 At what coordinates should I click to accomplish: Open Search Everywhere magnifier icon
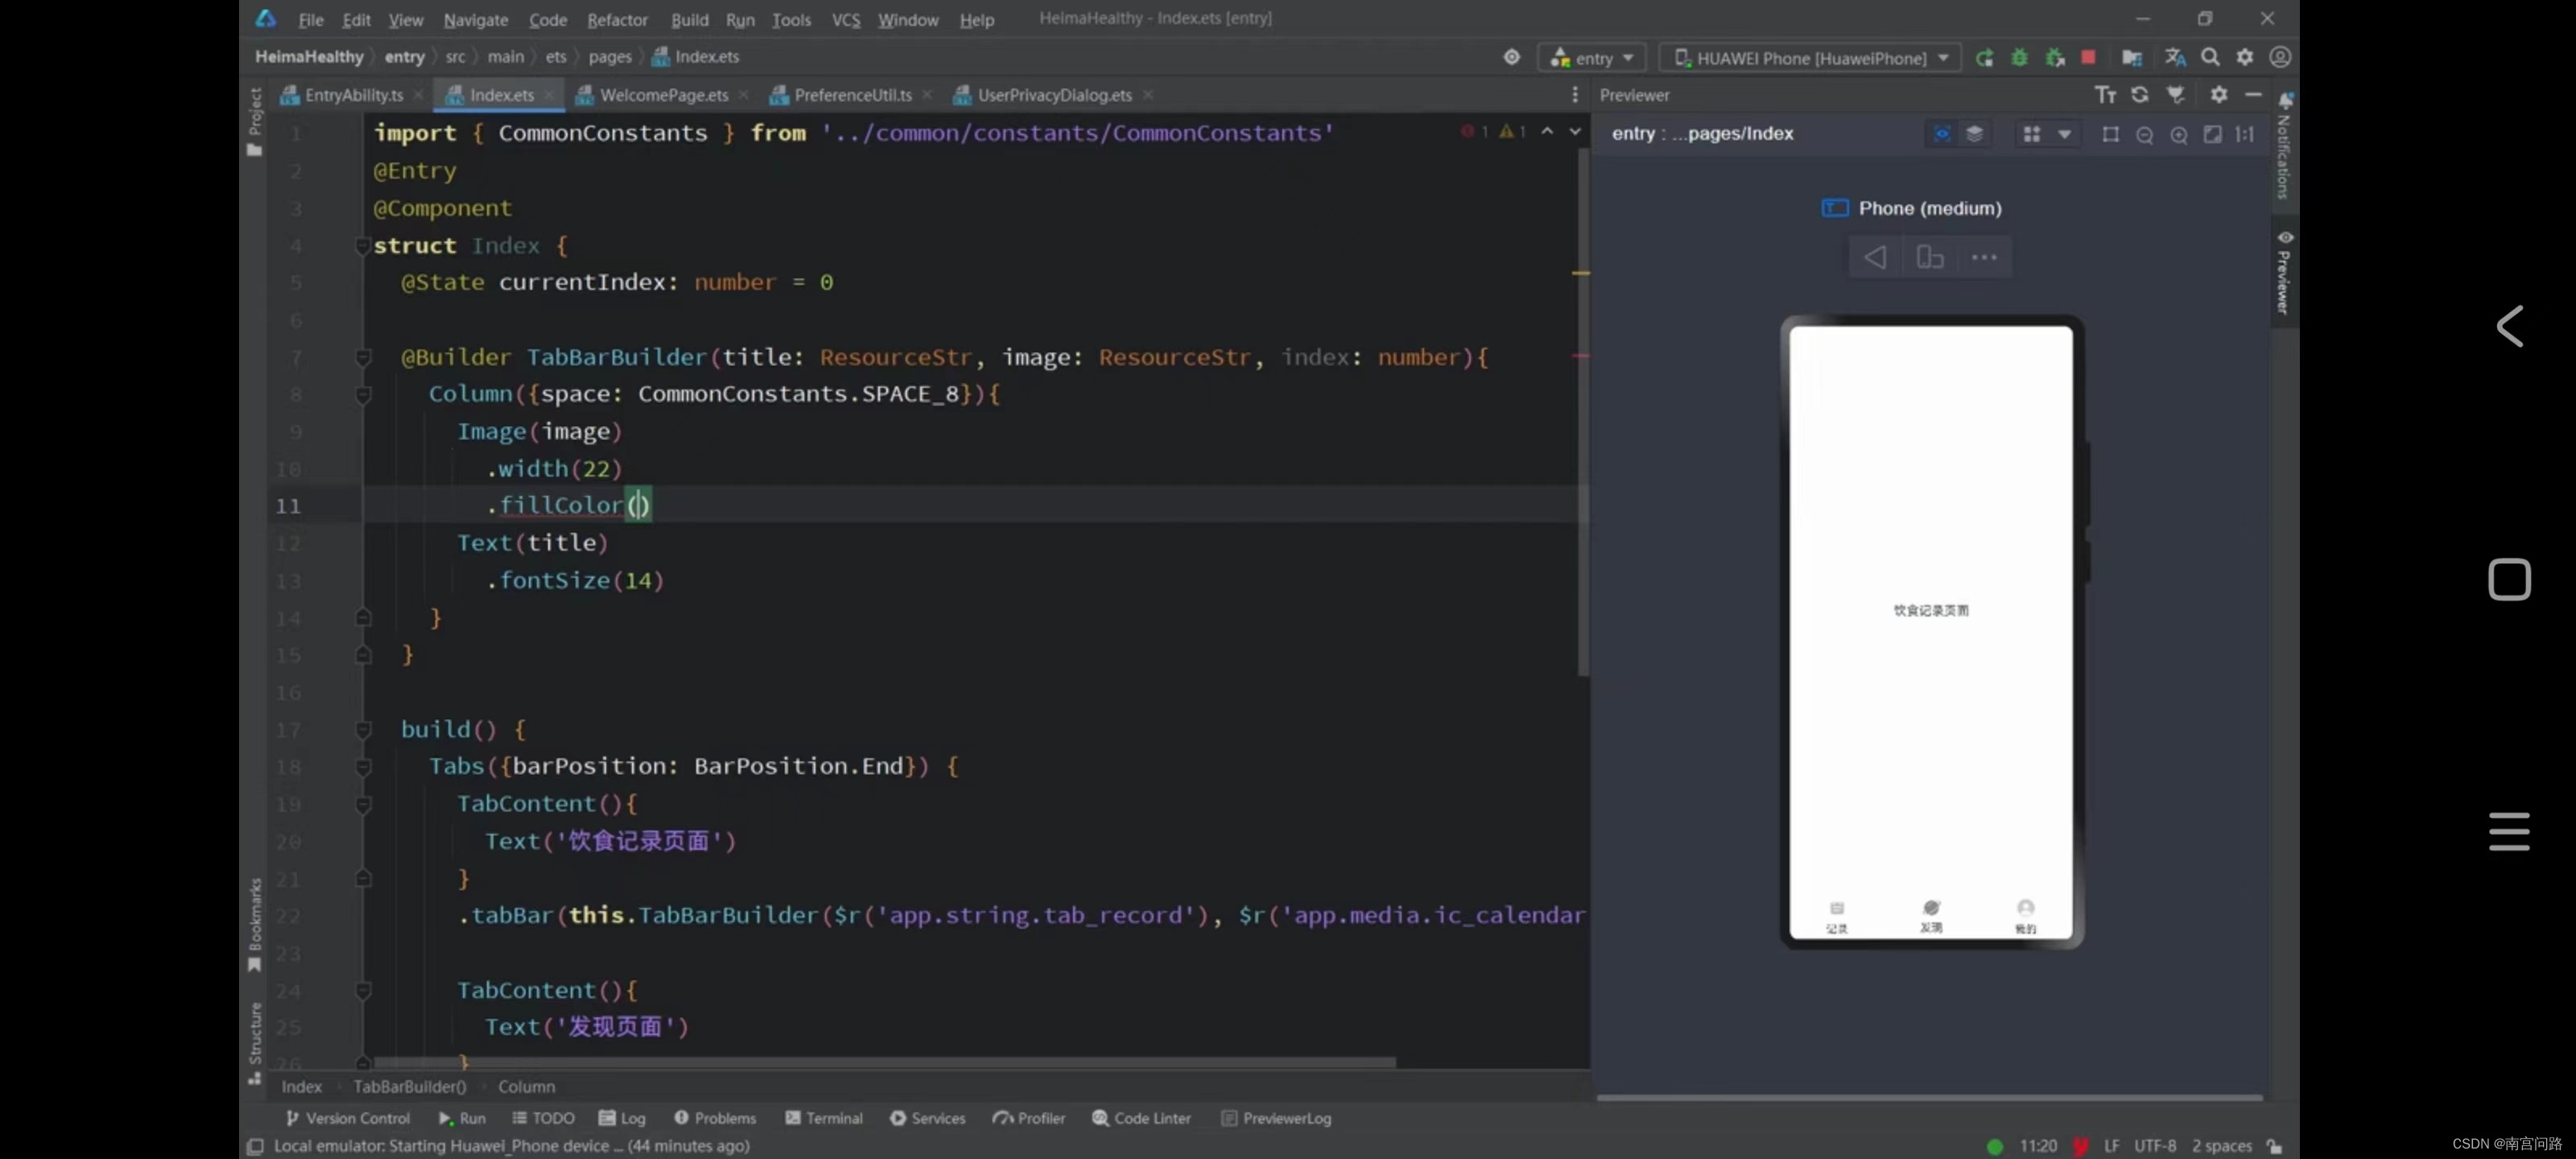[2210, 57]
